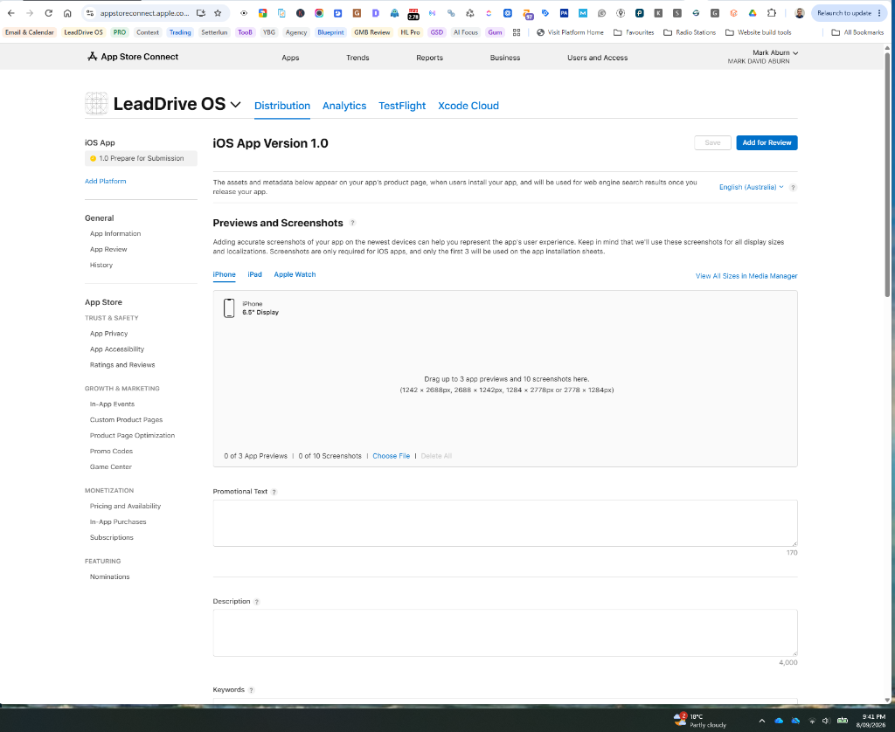The image size is (895, 732).
Task: Bookmark this page with the star icon
Action: (x=218, y=13)
